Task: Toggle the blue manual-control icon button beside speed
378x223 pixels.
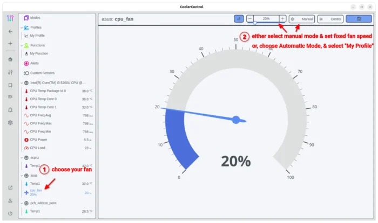Action: point(239,18)
